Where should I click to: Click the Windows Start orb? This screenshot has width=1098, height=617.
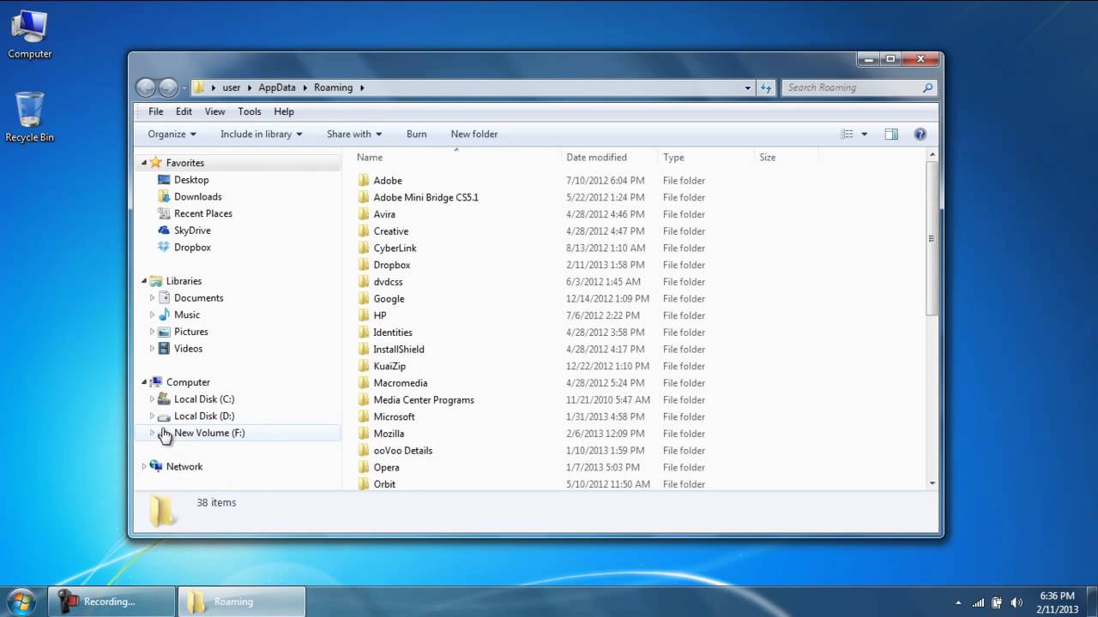[x=21, y=601]
